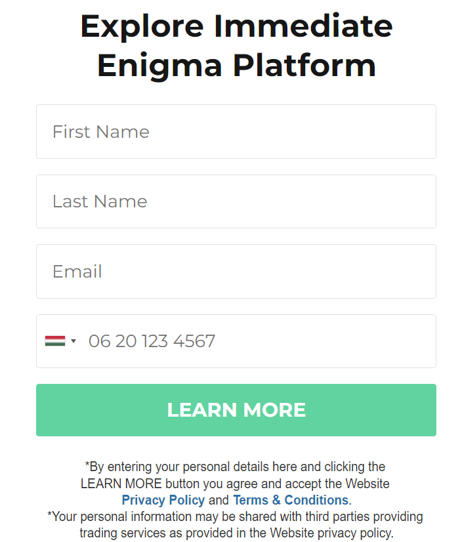Open the Privacy Policy link
The width and height of the screenshot is (460, 542).
coord(163,500)
